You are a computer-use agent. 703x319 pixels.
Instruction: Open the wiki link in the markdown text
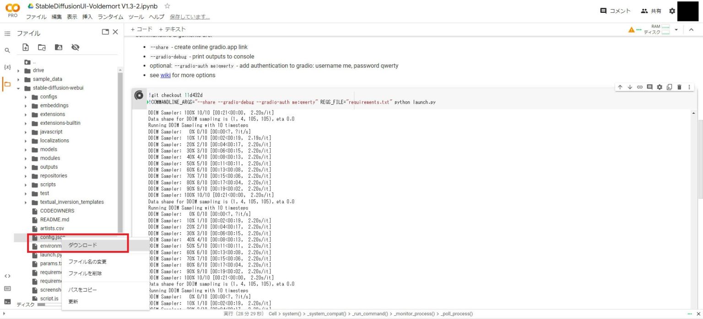coord(165,75)
